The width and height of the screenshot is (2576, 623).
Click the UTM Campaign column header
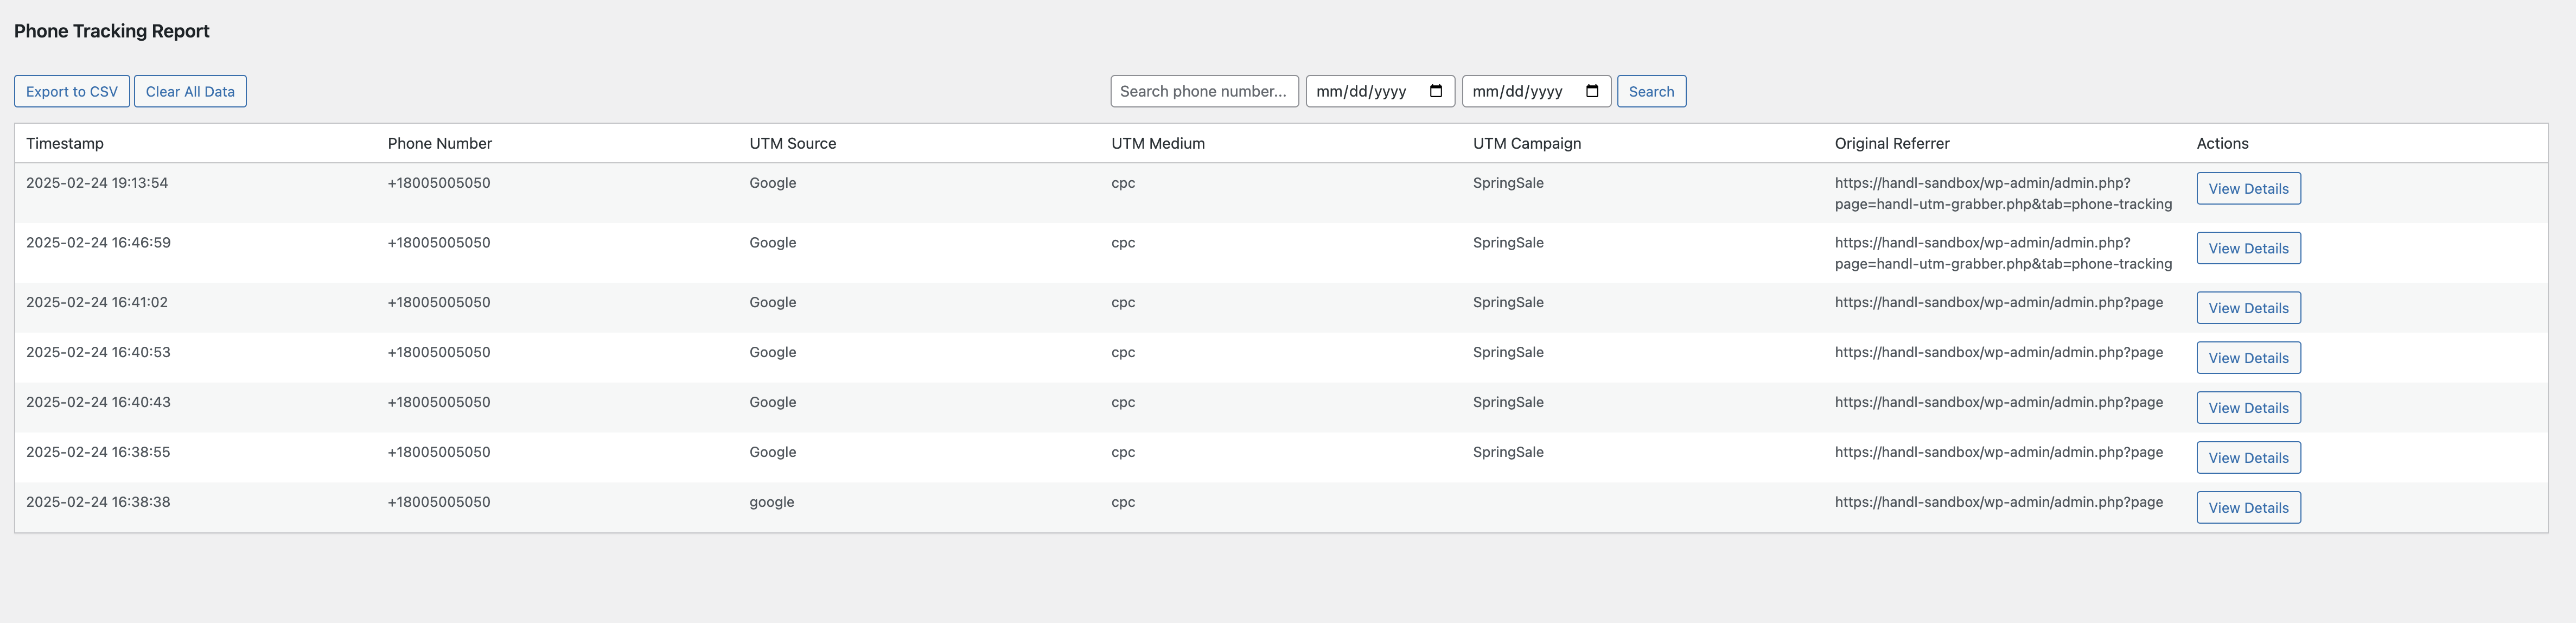click(x=1527, y=143)
